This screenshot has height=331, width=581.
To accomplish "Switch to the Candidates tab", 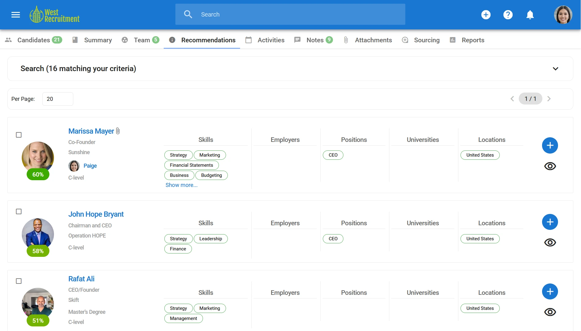I will coord(34,40).
